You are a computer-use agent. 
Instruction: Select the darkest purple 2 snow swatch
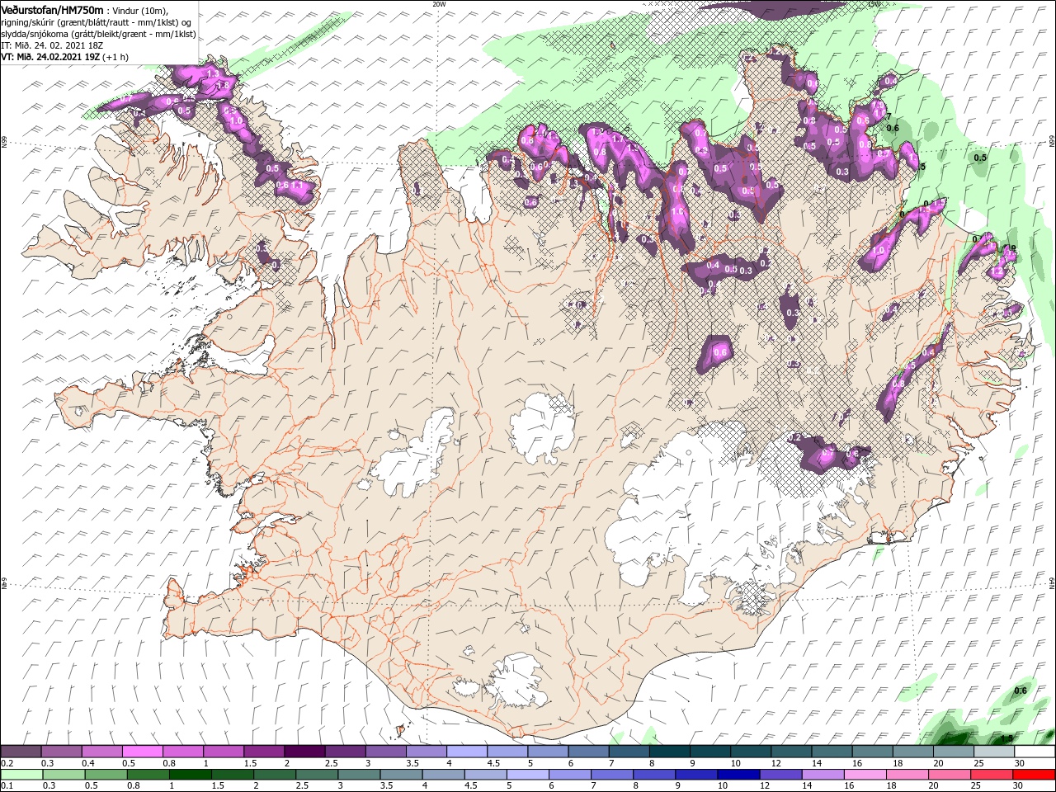tap(304, 752)
